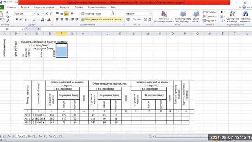
Task: Click the decrease decimal icon
Action: pyautogui.click(x=150, y=19)
